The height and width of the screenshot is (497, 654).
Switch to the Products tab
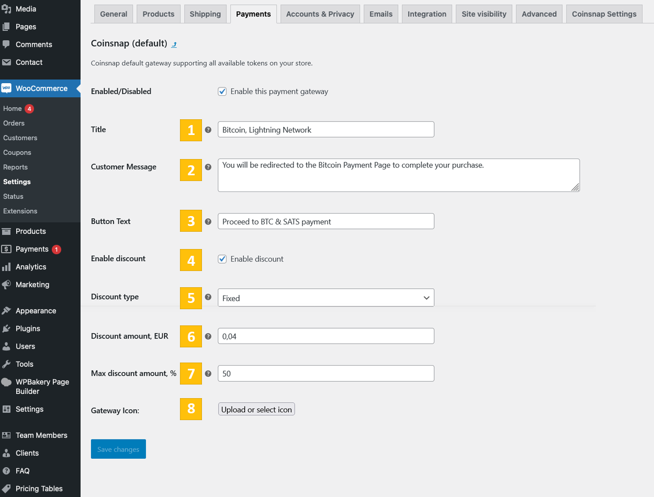(x=159, y=14)
